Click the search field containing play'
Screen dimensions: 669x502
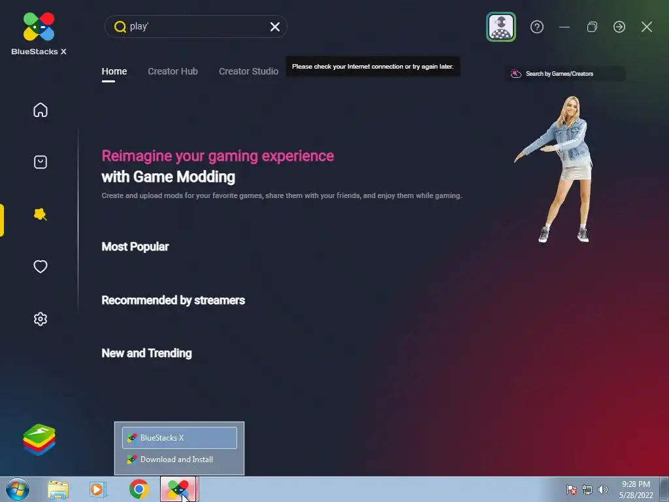point(196,26)
